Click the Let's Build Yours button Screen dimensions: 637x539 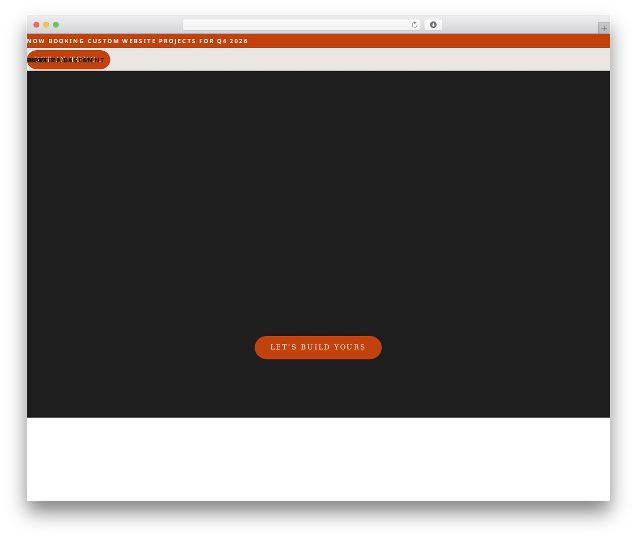click(318, 347)
